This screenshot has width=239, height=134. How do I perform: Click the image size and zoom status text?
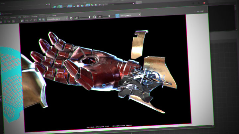pyautogui.click(x=98, y=127)
